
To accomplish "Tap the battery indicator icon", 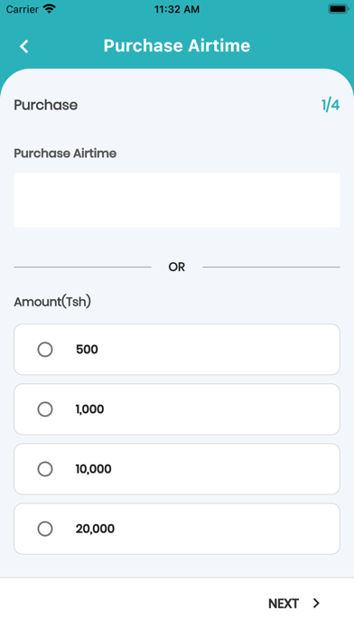I will coord(339,9).
